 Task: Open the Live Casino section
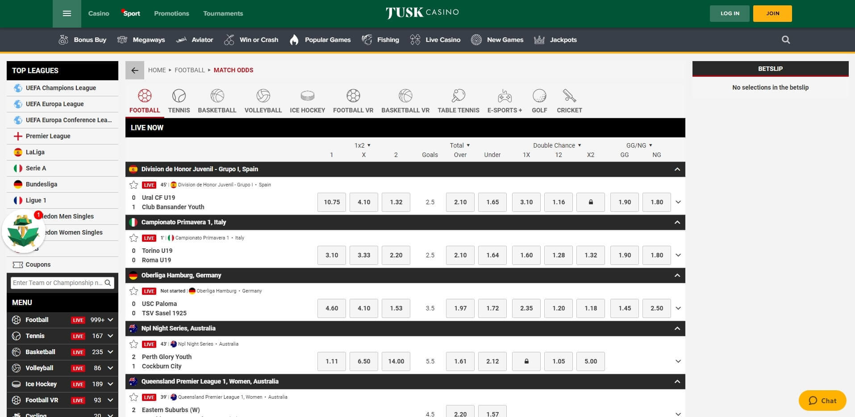[x=435, y=40]
